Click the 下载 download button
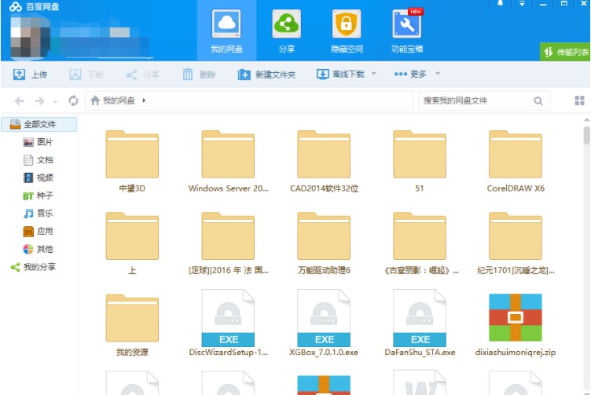Image resolution: width=591 pixels, height=395 pixels. [x=86, y=75]
